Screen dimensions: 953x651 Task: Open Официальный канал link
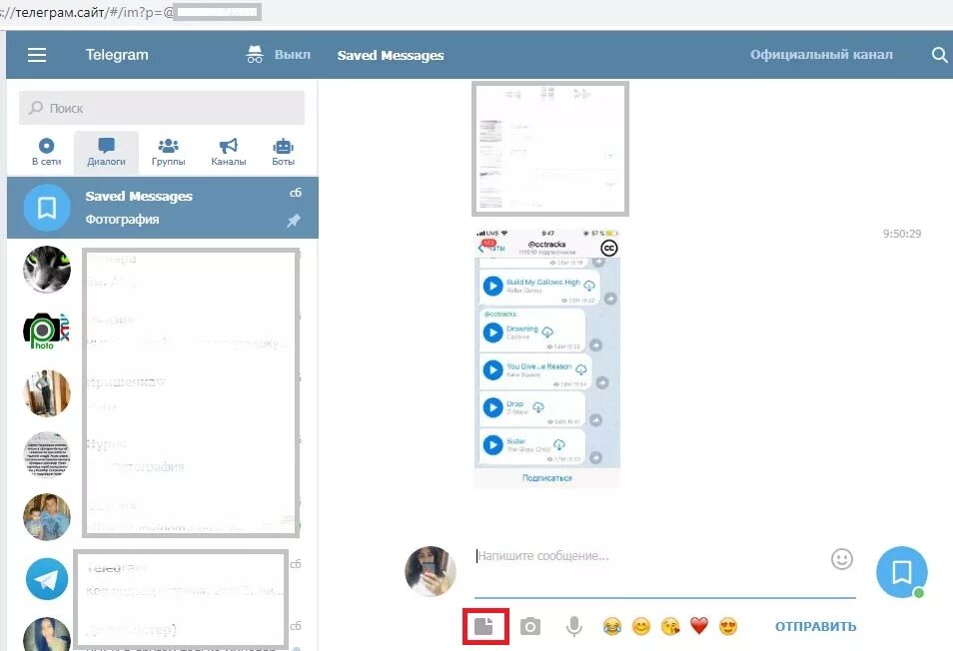[821, 55]
